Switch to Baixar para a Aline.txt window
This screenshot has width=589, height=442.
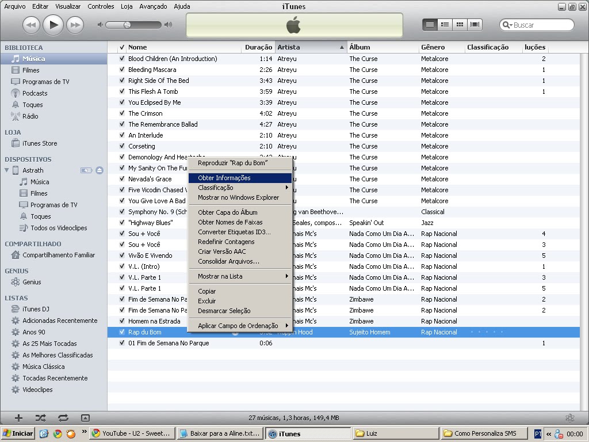click(220, 433)
